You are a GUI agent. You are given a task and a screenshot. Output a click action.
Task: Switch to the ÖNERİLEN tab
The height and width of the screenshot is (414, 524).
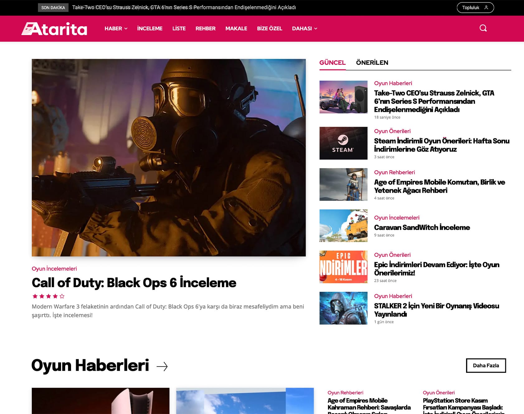(372, 63)
